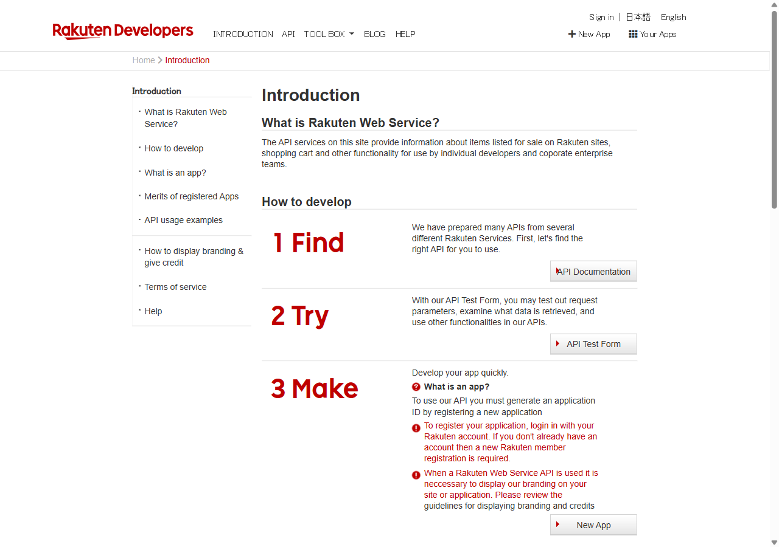The width and height of the screenshot is (779, 547).
Task: Click the plus icon beside New App
Action: pos(571,34)
